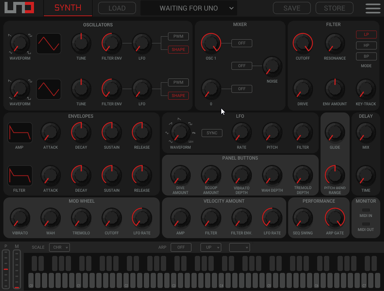Enable LFO SYNC
The width and height of the screenshot is (384, 291).
tap(212, 133)
